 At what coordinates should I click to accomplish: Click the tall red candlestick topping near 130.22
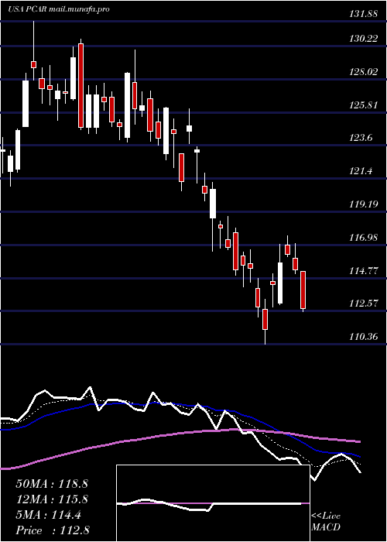point(80,86)
